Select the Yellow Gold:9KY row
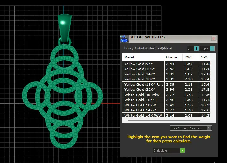This screenshot has width=227, height=163. pyautogui.click(x=166, y=64)
